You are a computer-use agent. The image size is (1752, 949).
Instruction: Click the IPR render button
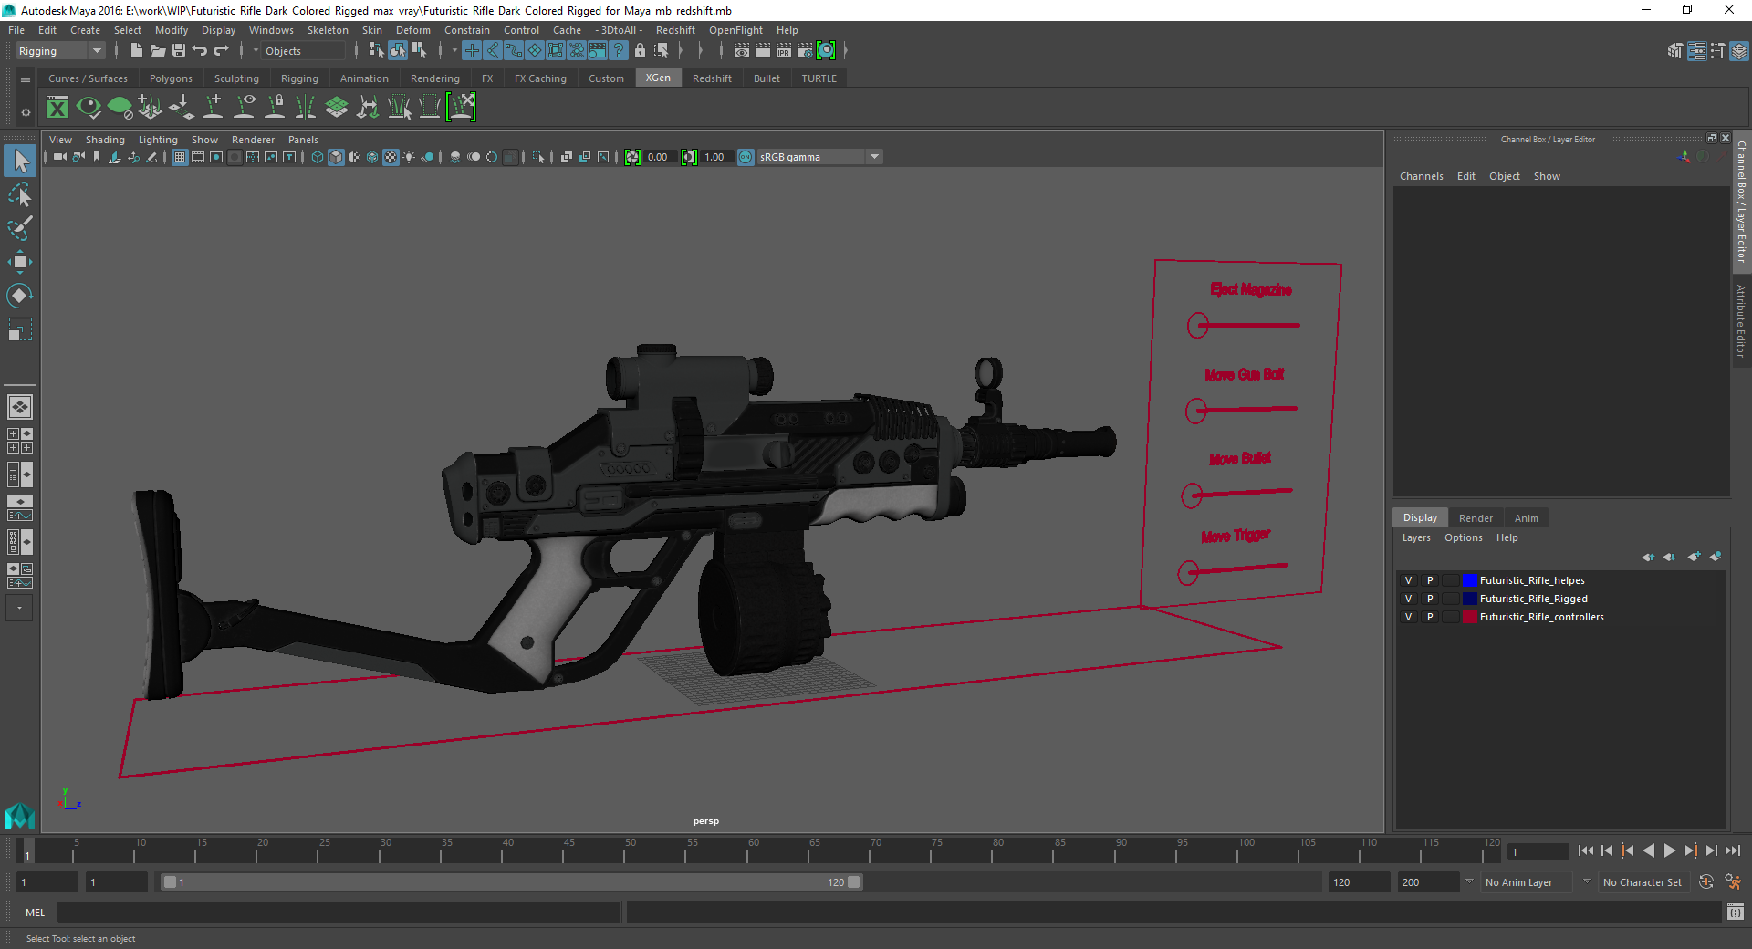pyautogui.click(x=784, y=51)
